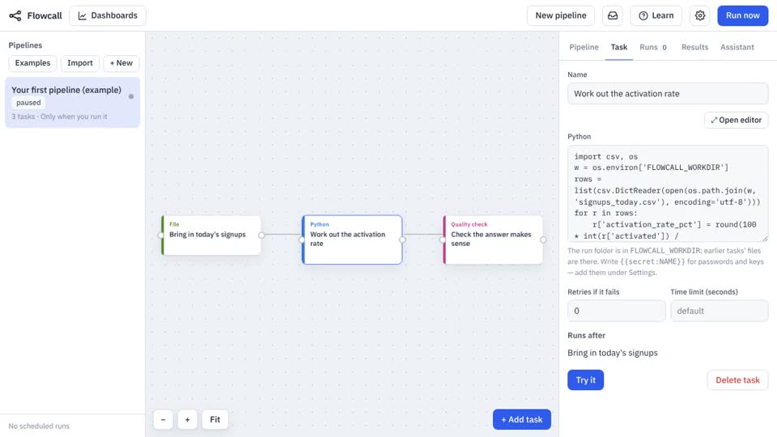777x437 pixels.
Task: Open settings via the gear icon
Action: [x=699, y=15]
